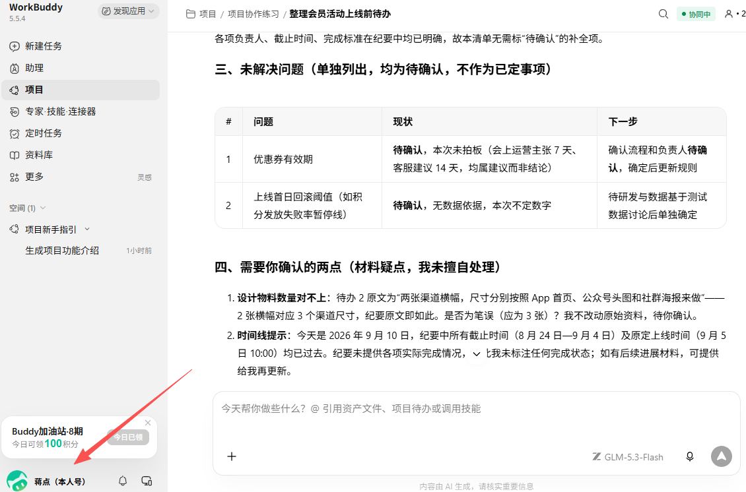
Task: Select the 项目 sidebar item
Action: click(x=81, y=90)
